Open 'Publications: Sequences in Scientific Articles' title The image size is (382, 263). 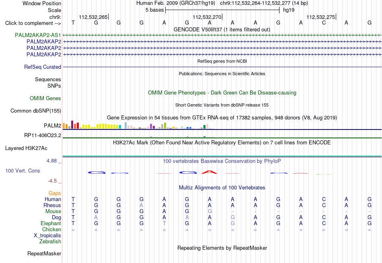222,74
